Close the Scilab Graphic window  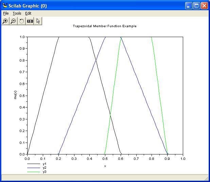coord(204,6)
